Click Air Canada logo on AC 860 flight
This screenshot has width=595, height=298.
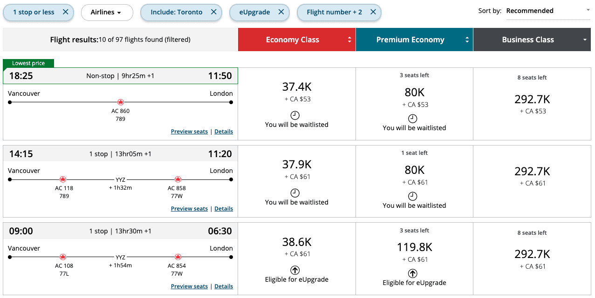(x=121, y=102)
